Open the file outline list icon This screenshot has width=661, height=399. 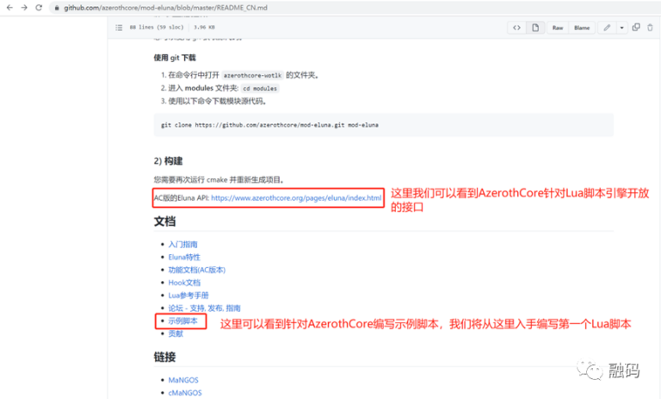click(x=120, y=28)
